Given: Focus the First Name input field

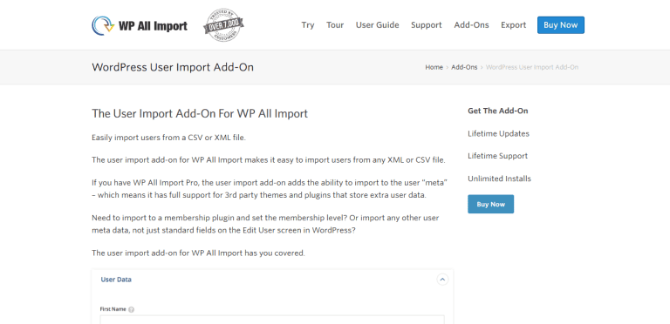Looking at the screenshot, I should pyautogui.click(x=272, y=320).
